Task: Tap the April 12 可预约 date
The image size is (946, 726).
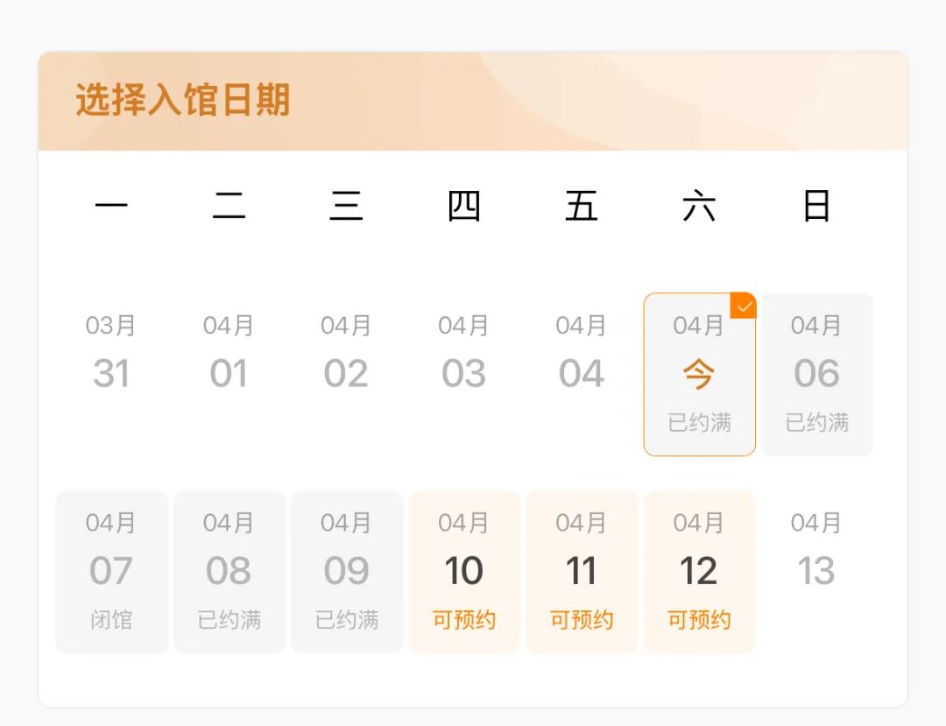Action: point(699,571)
